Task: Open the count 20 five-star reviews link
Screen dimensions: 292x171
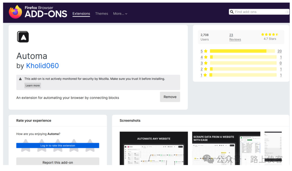Action: pyautogui.click(x=280, y=51)
